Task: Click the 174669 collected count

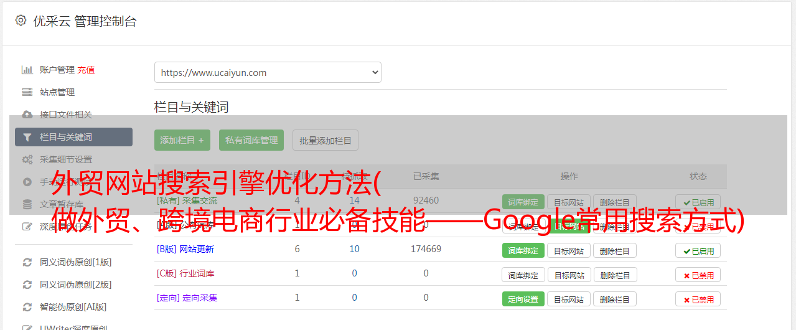Action: point(426,249)
